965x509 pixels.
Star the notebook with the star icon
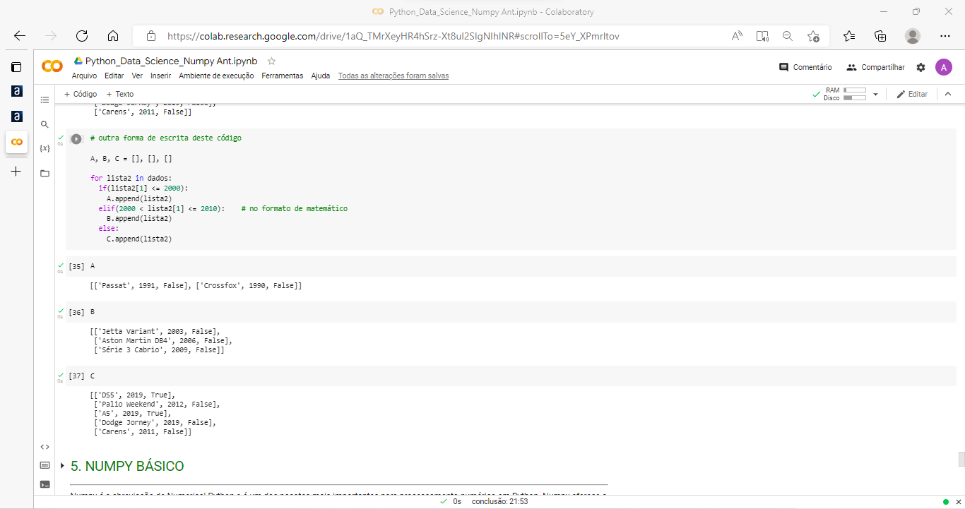(271, 61)
